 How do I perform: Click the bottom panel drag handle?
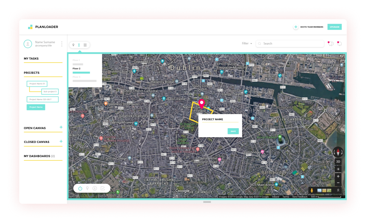(207, 202)
